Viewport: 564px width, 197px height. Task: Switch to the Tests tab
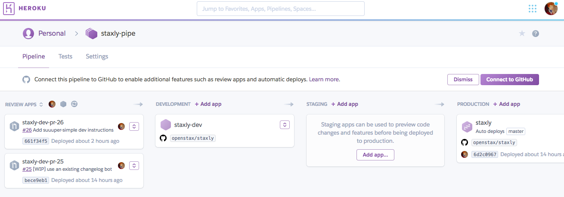point(65,56)
